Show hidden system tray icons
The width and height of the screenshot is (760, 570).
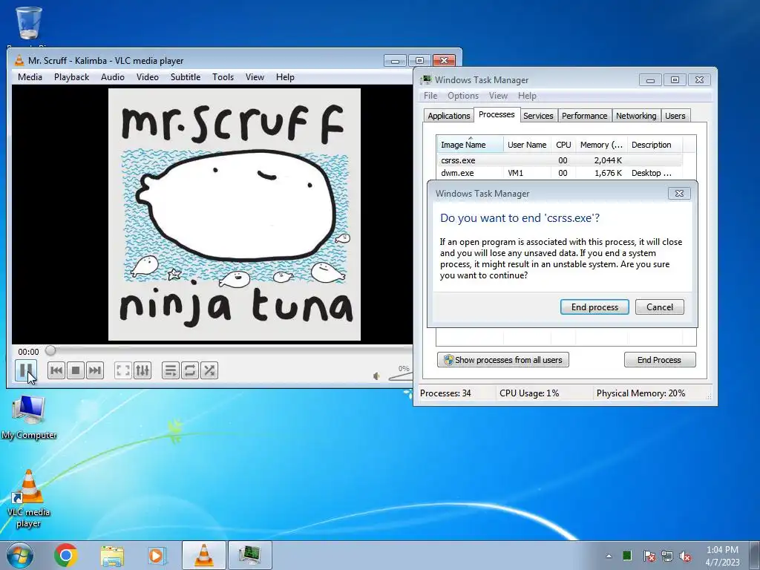[609, 556]
